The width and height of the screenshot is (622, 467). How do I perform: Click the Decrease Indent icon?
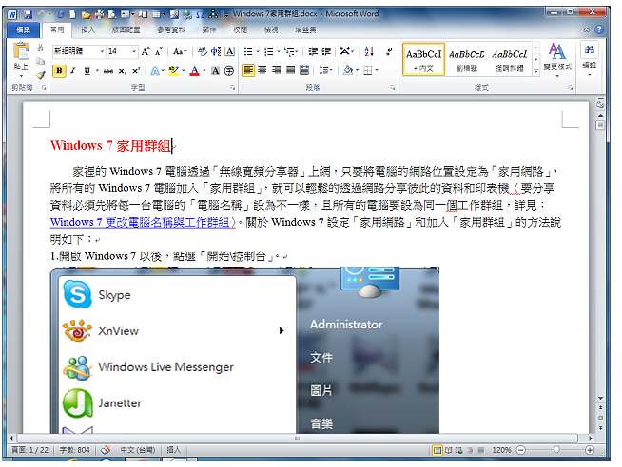(313, 52)
